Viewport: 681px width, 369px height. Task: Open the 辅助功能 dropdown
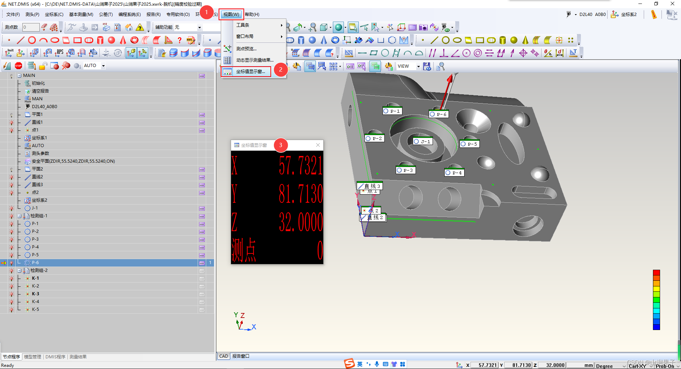[199, 27]
